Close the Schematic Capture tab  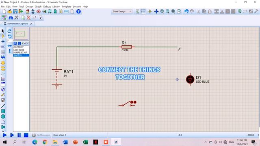click(31, 24)
